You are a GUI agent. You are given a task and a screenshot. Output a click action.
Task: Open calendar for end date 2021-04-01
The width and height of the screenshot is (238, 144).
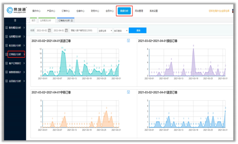coord(66,30)
